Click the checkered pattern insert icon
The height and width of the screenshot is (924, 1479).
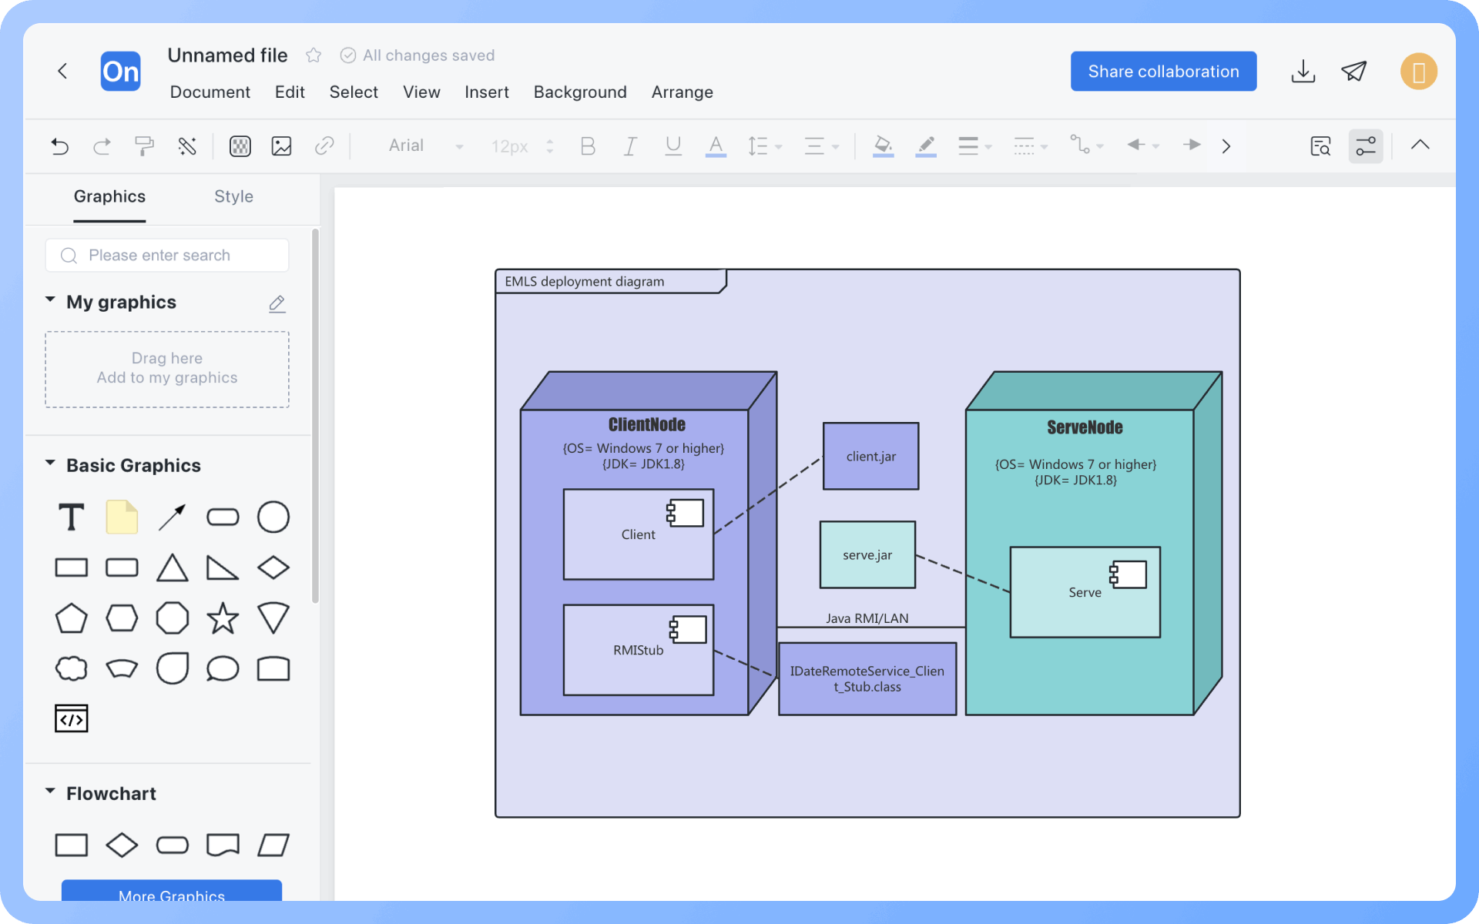pos(240,146)
